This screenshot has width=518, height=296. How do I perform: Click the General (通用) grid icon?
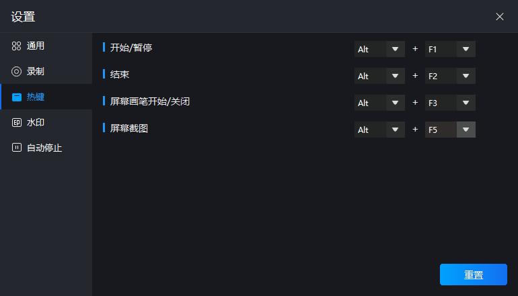(17, 46)
